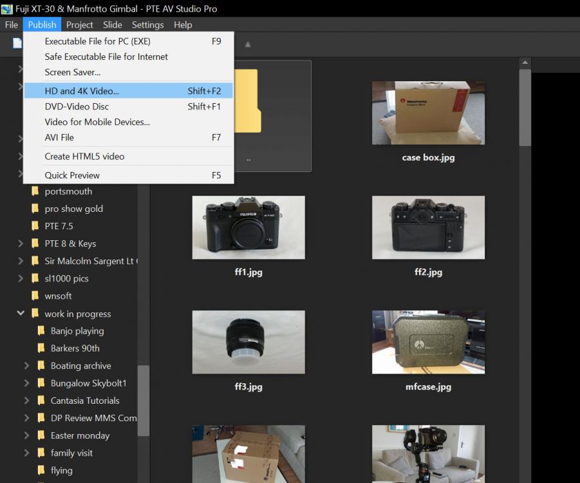Select the wnsoft folder
580x483 pixels.
[58, 296]
